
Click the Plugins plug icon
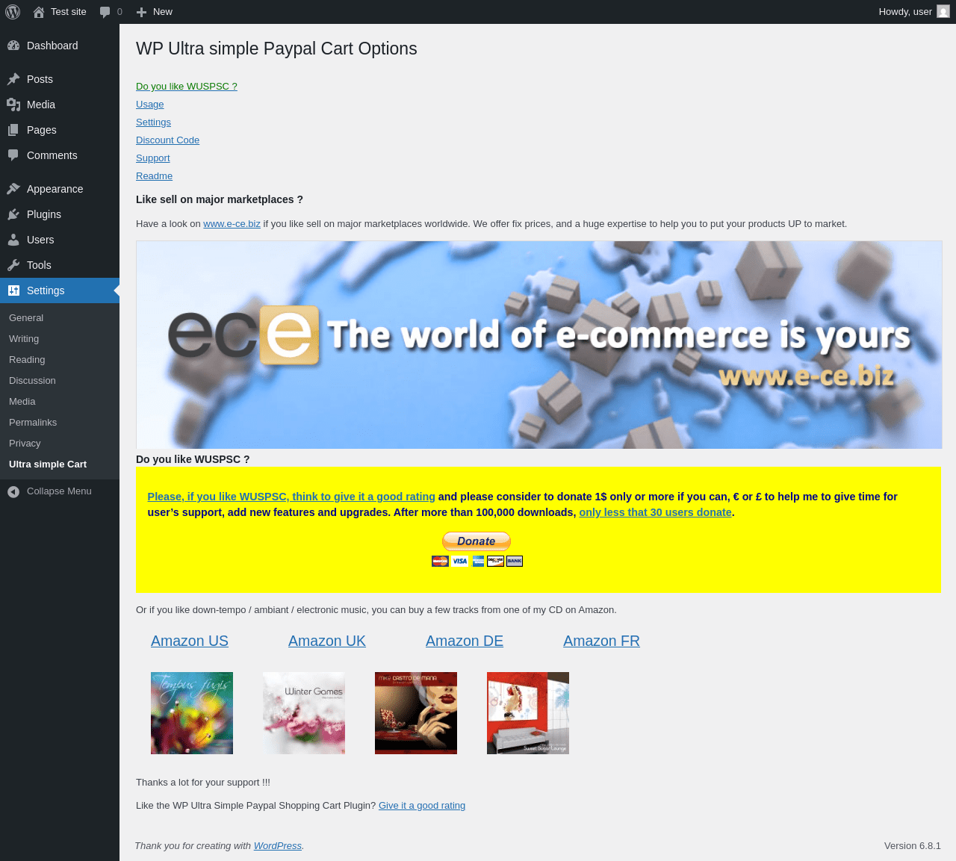(13, 214)
